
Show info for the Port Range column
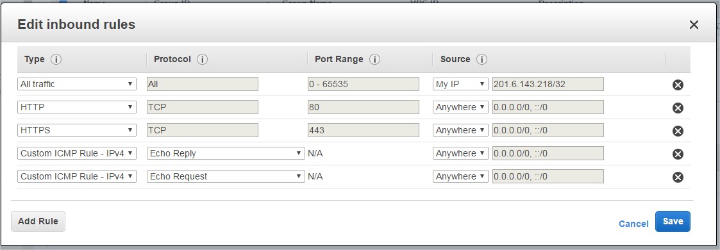tap(374, 59)
